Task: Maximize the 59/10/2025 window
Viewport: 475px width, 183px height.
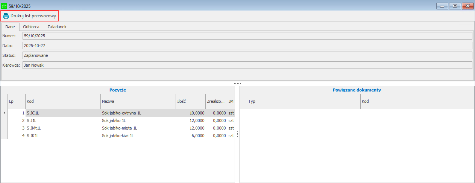Action: pyautogui.click(x=455, y=6)
